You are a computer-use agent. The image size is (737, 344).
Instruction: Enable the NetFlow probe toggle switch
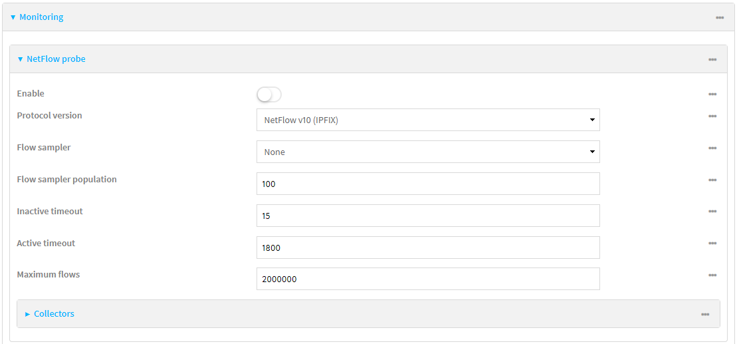[x=269, y=94]
